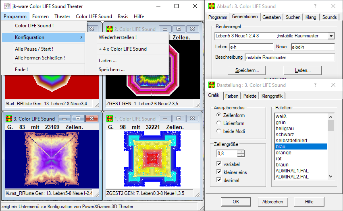
Task: Click the Speichern... button in Ablauf dialog
Action: (x=247, y=70)
